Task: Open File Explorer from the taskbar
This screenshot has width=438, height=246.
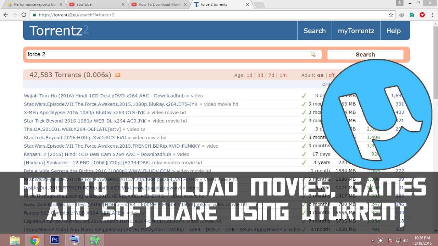Action: pos(15,240)
